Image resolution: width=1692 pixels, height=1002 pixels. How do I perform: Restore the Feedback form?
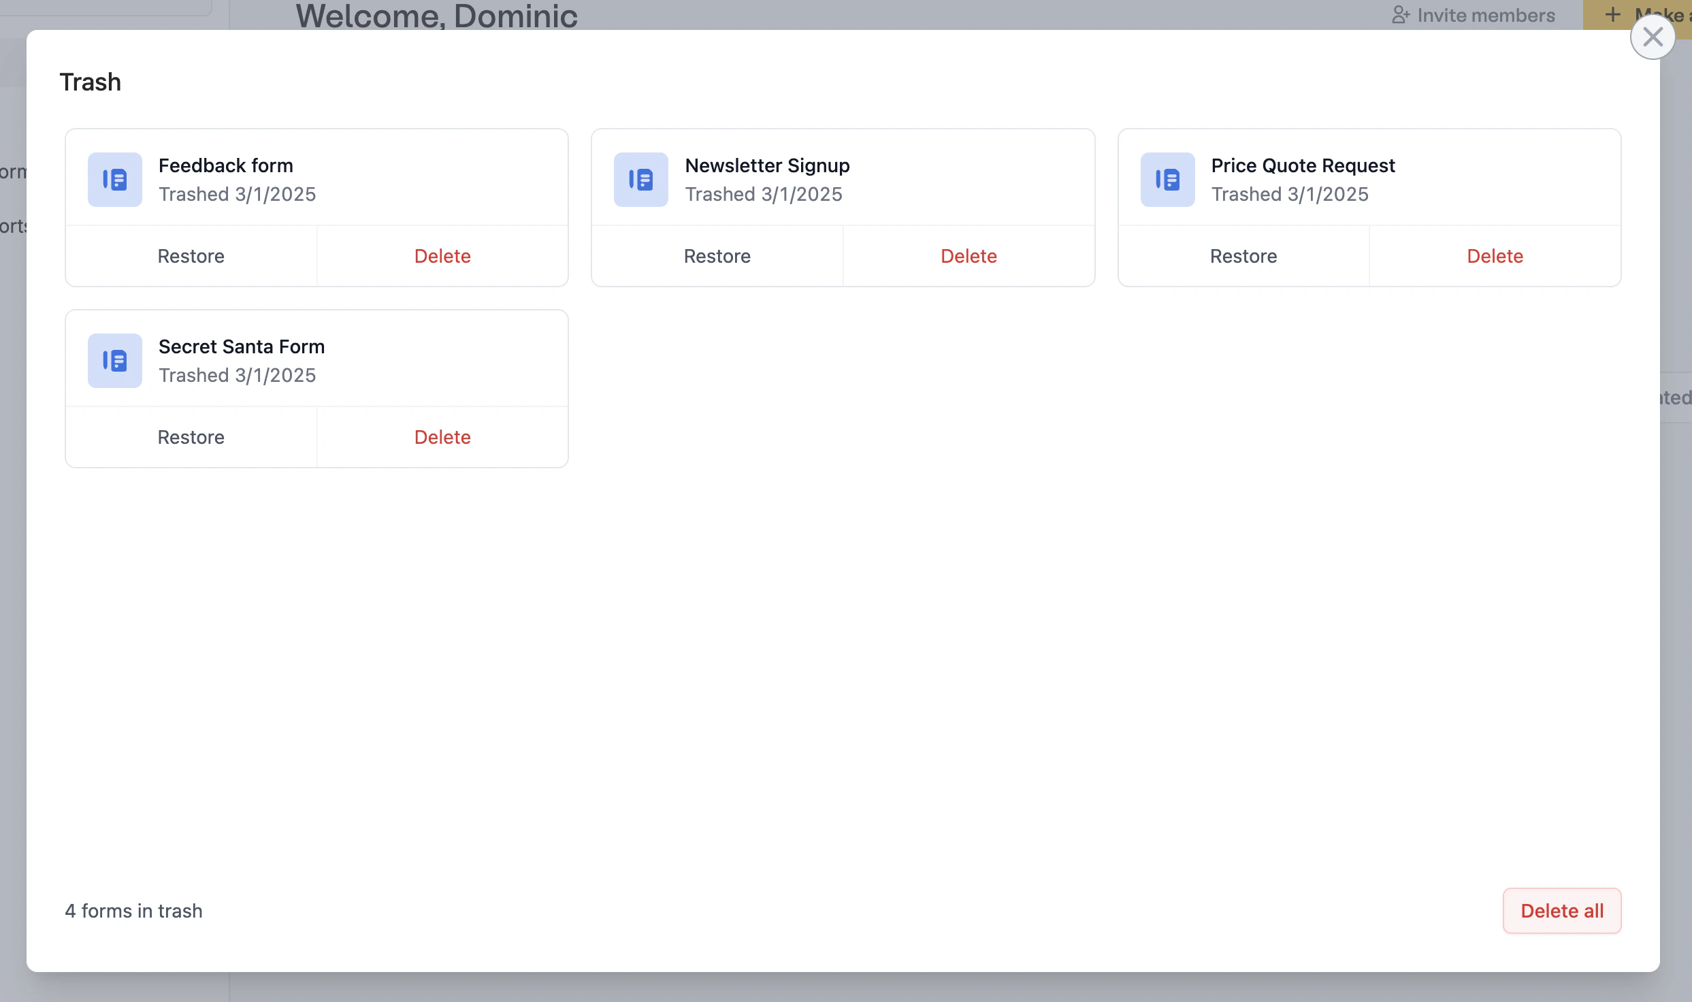click(191, 256)
